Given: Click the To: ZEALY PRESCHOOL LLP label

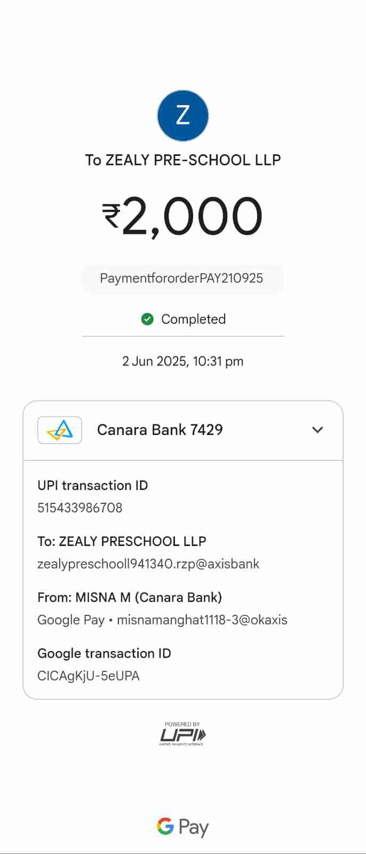Looking at the screenshot, I should pos(122,541).
